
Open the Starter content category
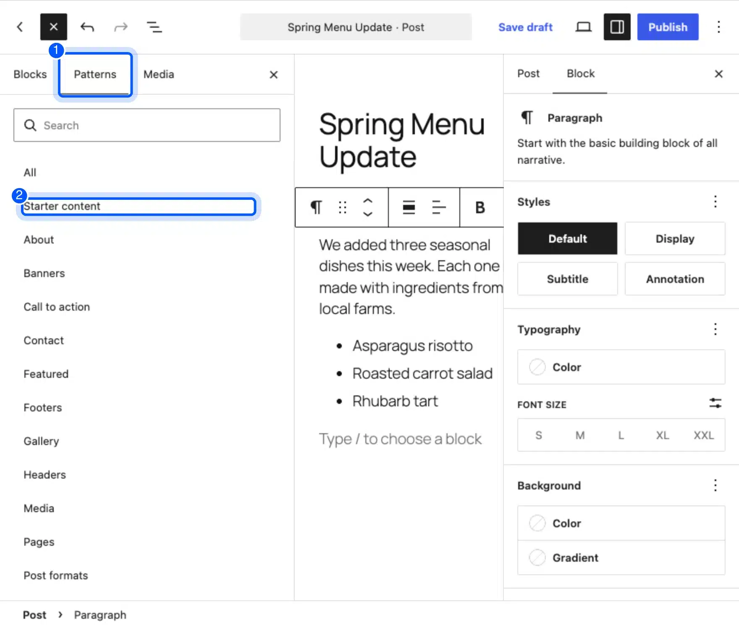point(139,206)
